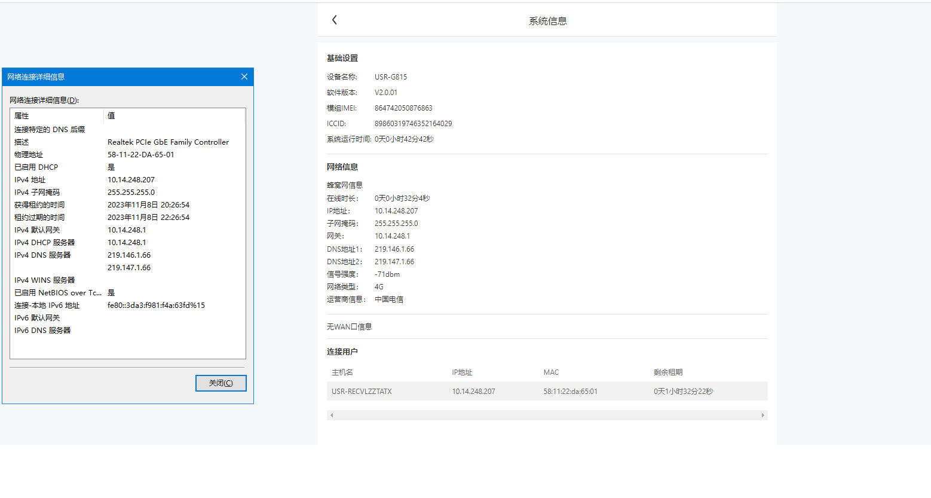Click the left arrow of the horizontal scrollbar
Image resolution: width=931 pixels, height=498 pixels.
point(332,415)
